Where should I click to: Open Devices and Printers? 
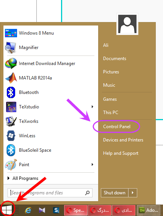coord(123,140)
